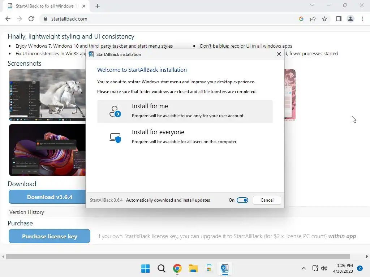
Task: Open pink screenshot thumbnail at right
Action: [x=290, y=95]
